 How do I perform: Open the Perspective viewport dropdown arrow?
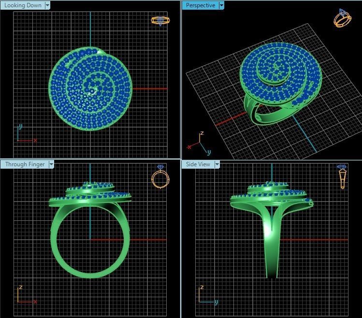221,5
